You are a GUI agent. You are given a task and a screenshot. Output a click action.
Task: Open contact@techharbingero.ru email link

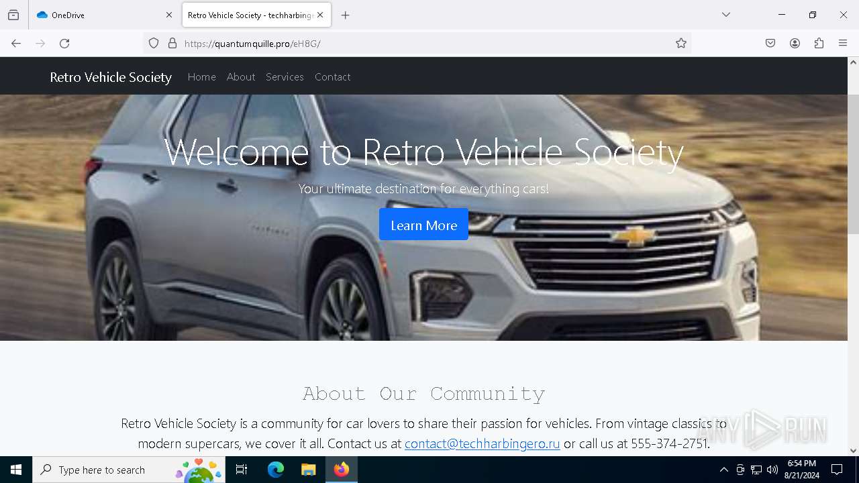click(482, 443)
